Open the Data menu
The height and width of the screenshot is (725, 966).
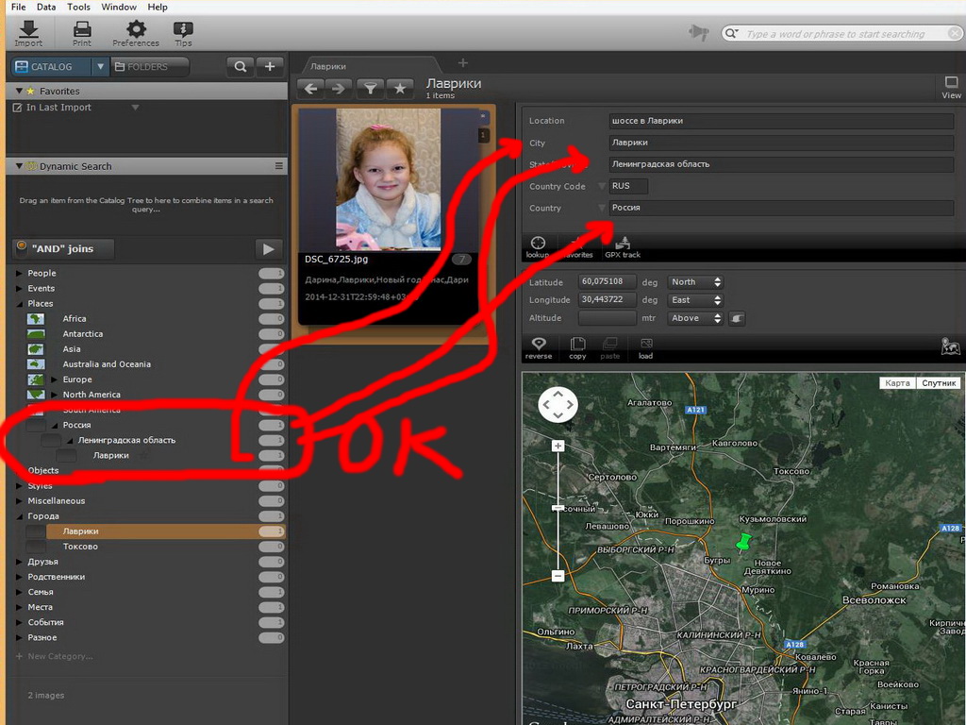[46, 7]
